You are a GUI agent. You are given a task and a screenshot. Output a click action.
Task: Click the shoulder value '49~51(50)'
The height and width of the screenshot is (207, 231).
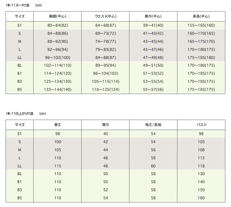[153, 65]
